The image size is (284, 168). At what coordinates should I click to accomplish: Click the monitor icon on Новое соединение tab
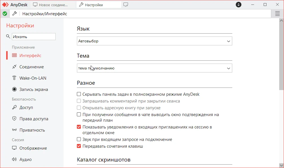point(35,5)
